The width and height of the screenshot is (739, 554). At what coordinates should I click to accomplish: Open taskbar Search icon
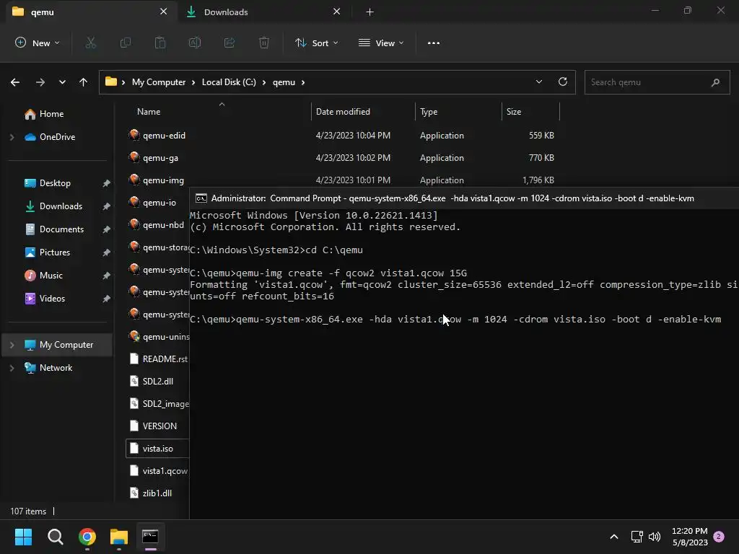tap(55, 537)
